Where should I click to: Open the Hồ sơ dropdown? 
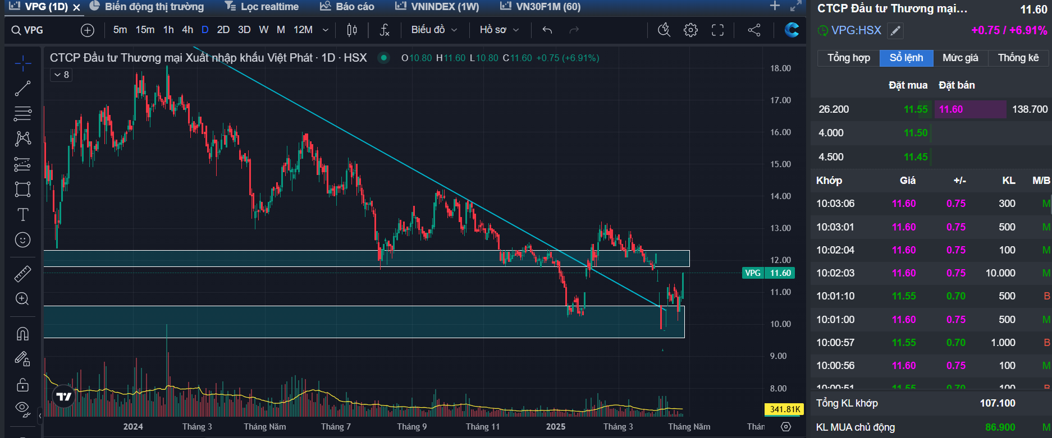coord(499,30)
